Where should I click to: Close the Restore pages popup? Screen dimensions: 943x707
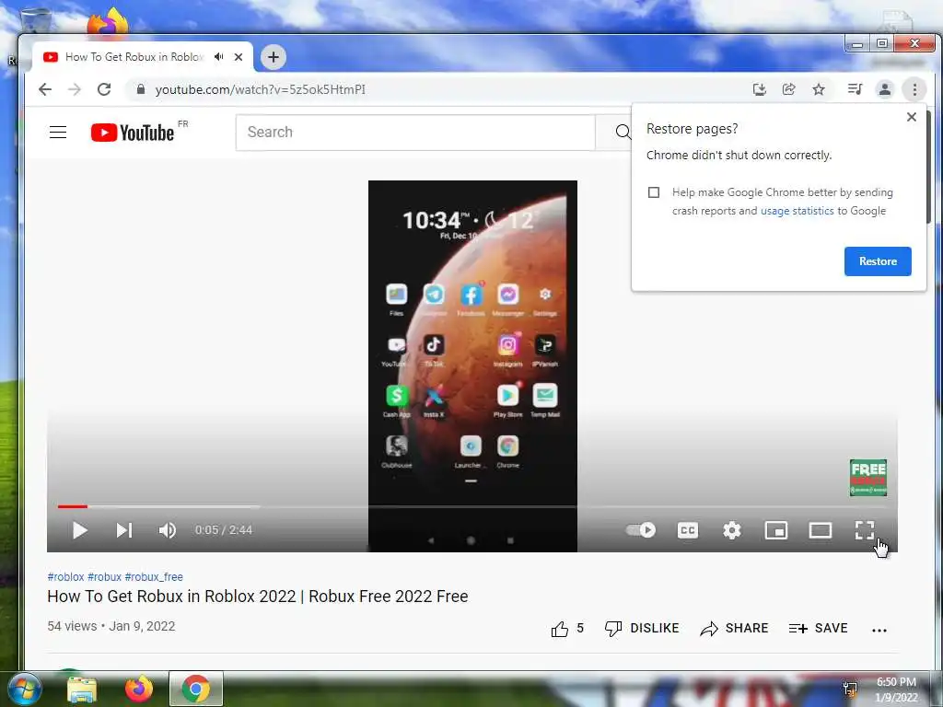(912, 117)
